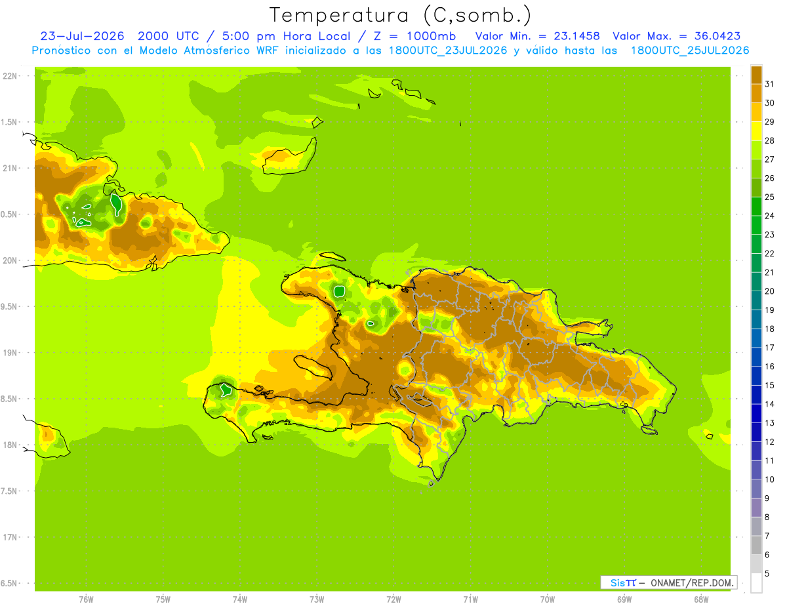Click colorbar label "15"

[769, 386]
